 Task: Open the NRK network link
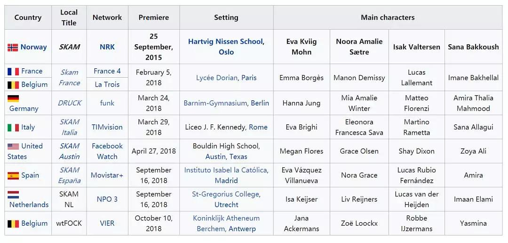(x=107, y=47)
